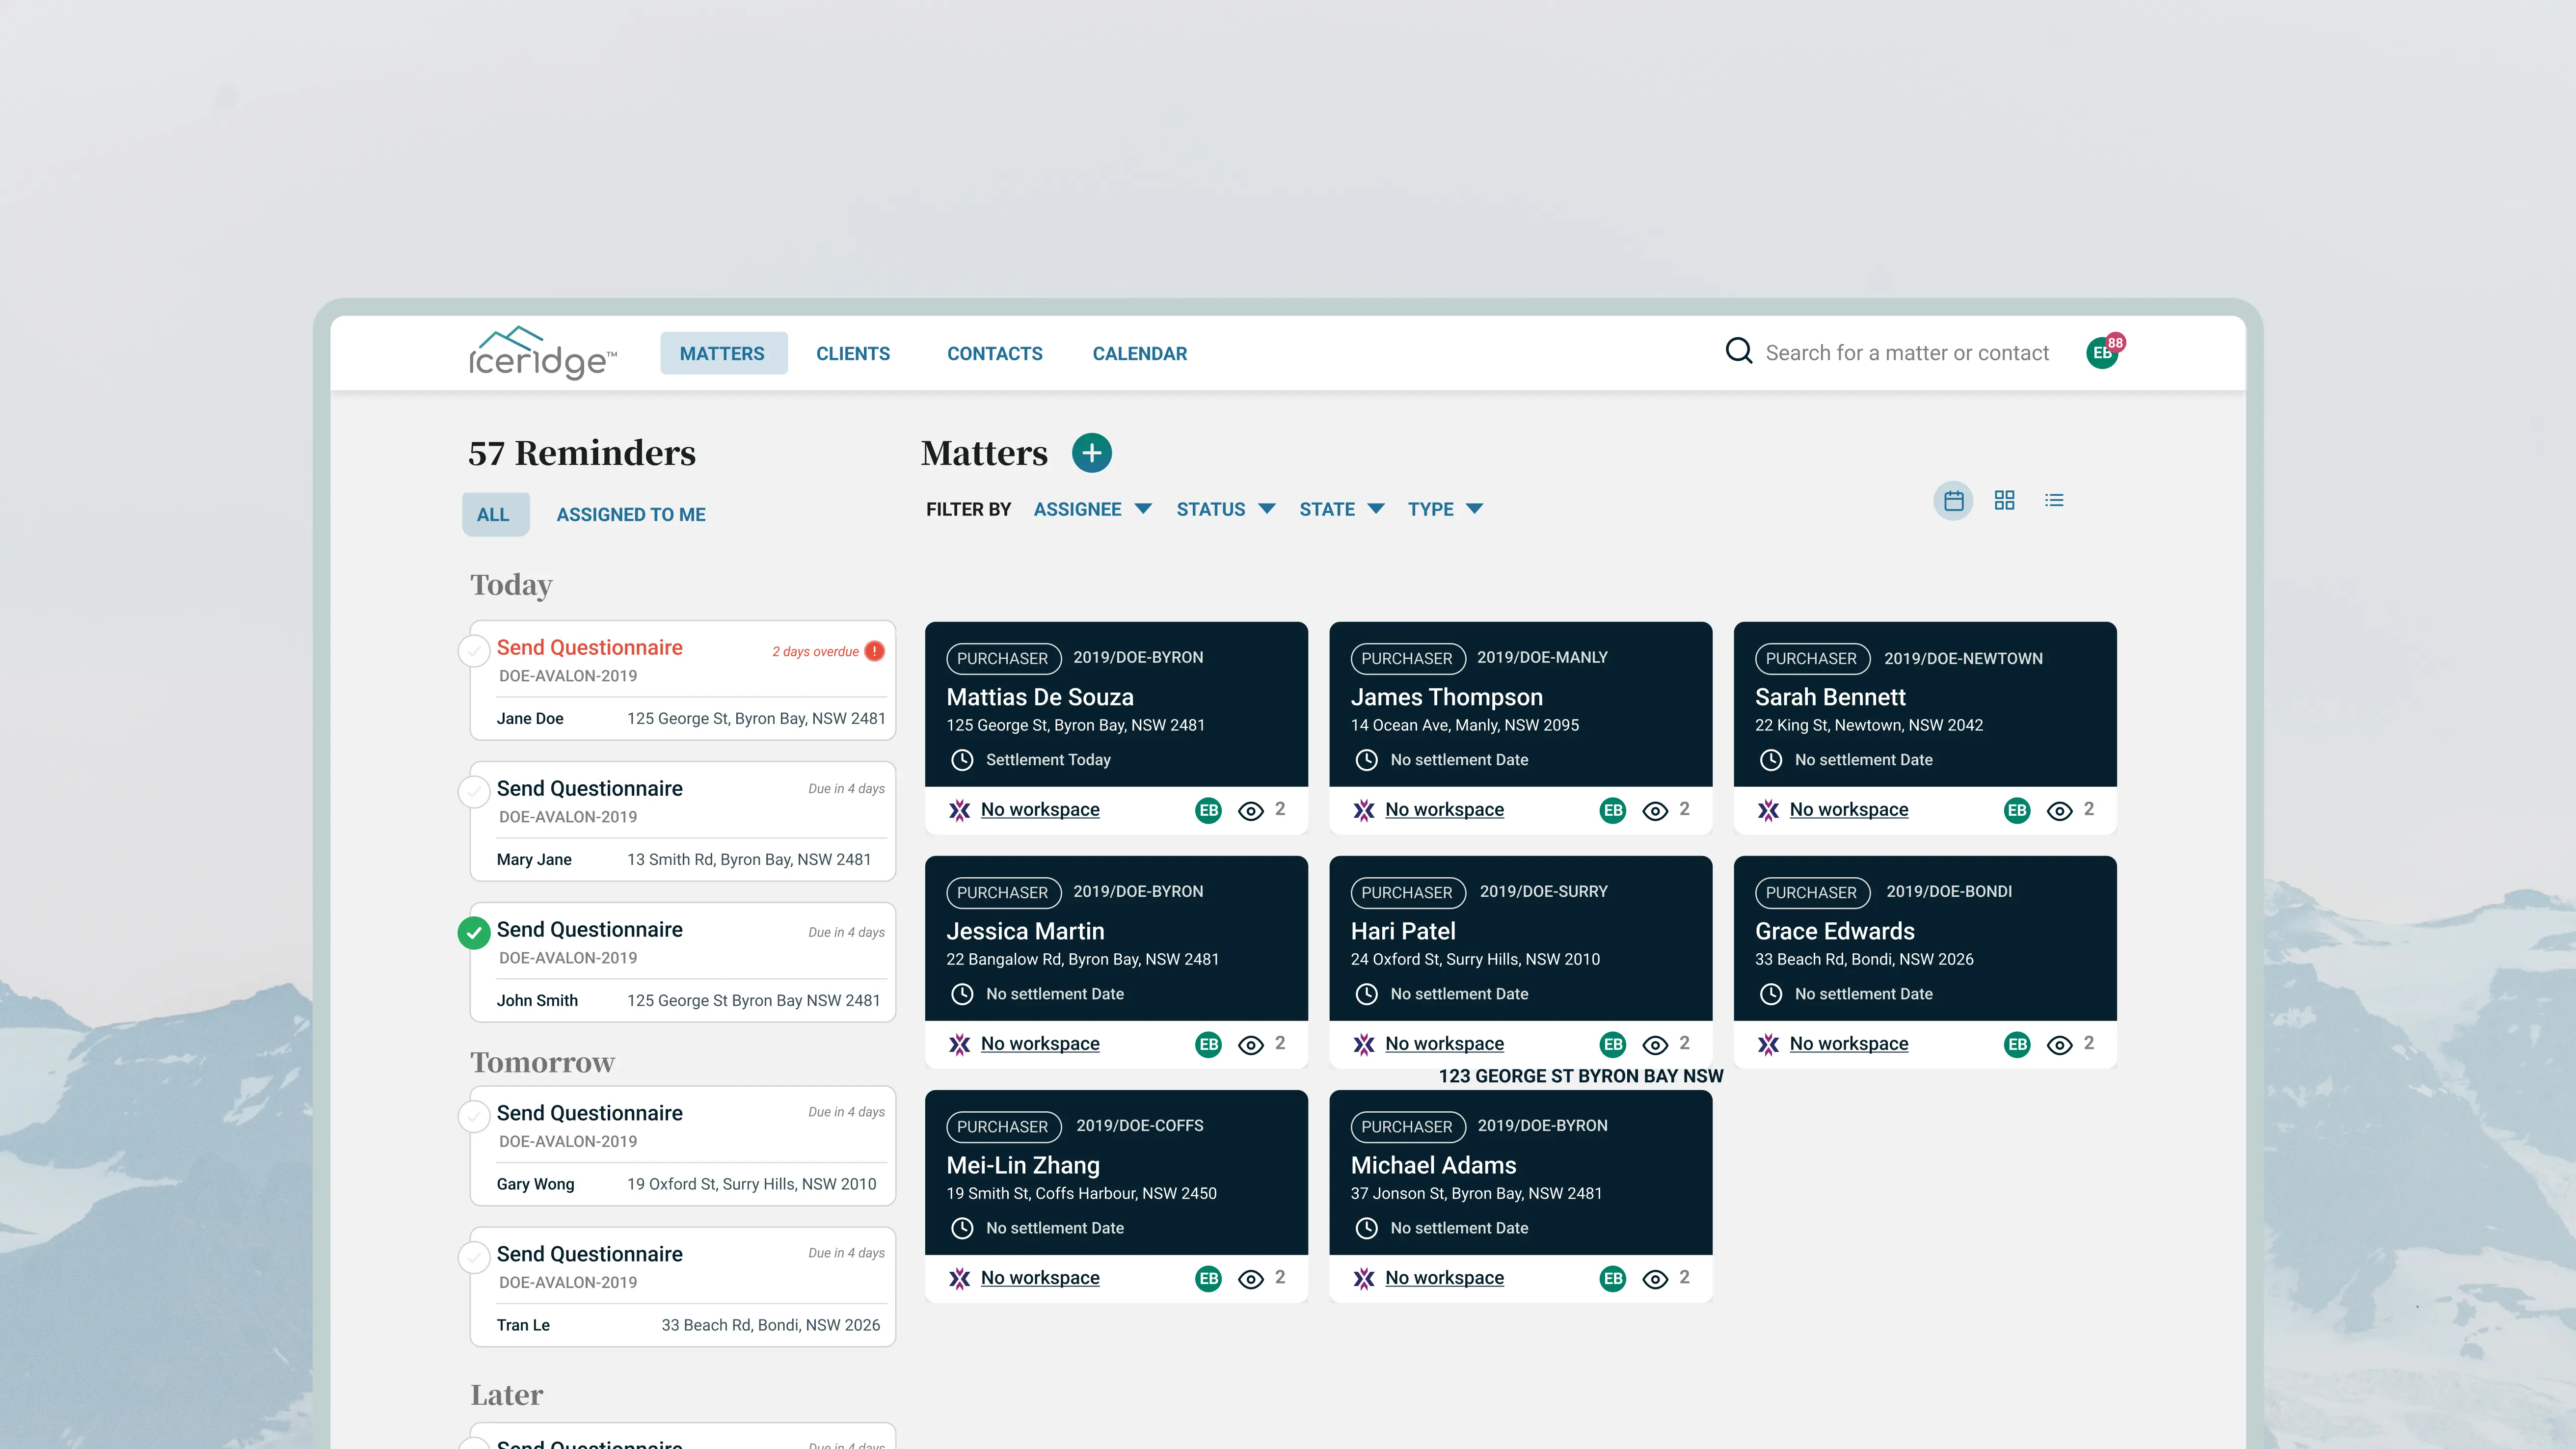Toggle watchers eye on James Thompson card
2576x1449 pixels.
tap(1655, 811)
